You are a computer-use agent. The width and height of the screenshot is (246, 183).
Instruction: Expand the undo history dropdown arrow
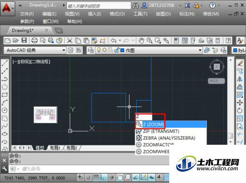[120, 40]
